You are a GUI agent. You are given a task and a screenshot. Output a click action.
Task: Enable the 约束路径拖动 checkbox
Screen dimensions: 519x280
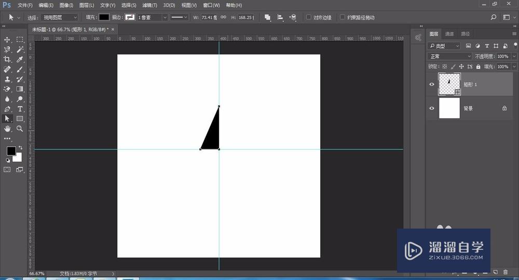pyautogui.click(x=343, y=17)
